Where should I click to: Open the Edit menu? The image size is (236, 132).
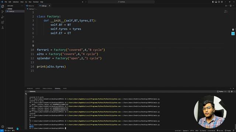[10, 2]
